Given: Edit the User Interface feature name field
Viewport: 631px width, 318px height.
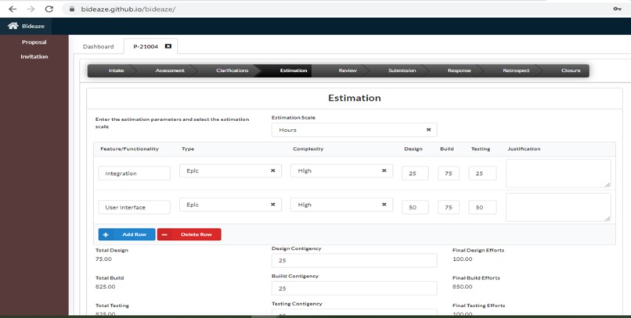Looking at the screenshot, I should coord(134,207).
